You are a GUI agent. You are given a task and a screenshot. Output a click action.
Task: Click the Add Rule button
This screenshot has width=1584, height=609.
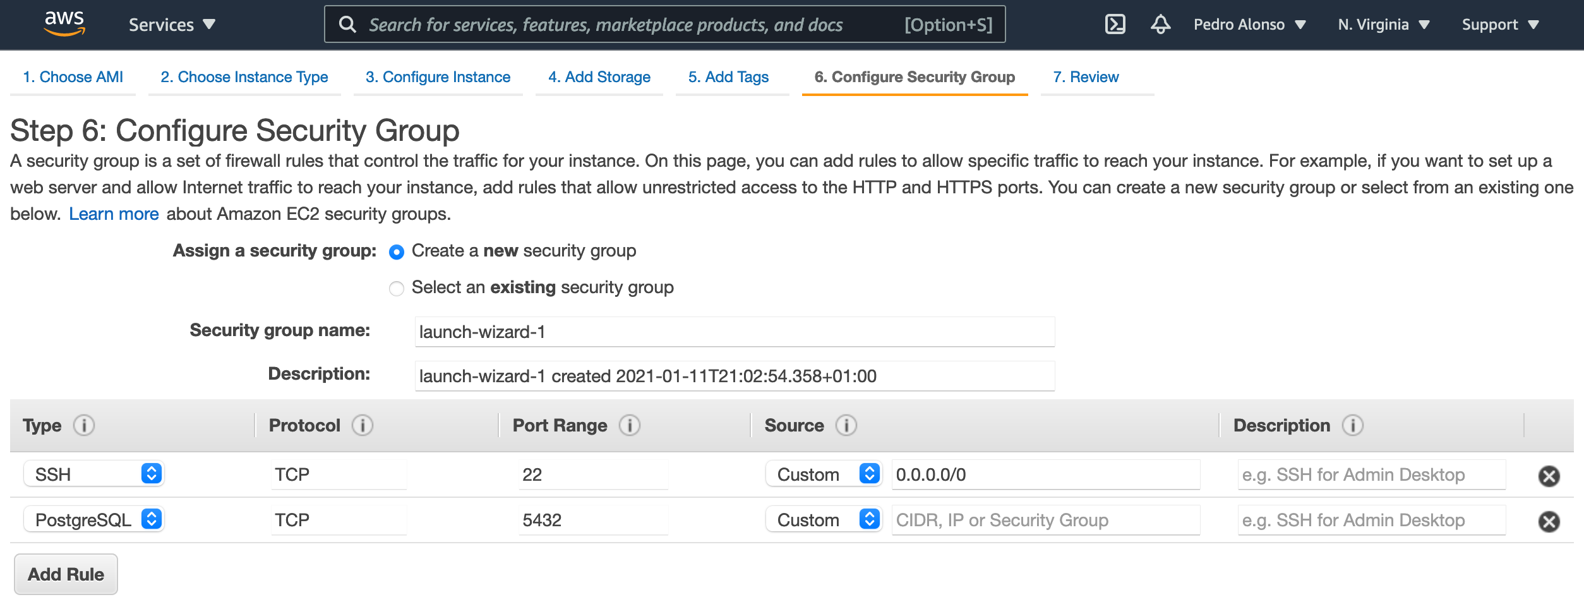(66, 574)
